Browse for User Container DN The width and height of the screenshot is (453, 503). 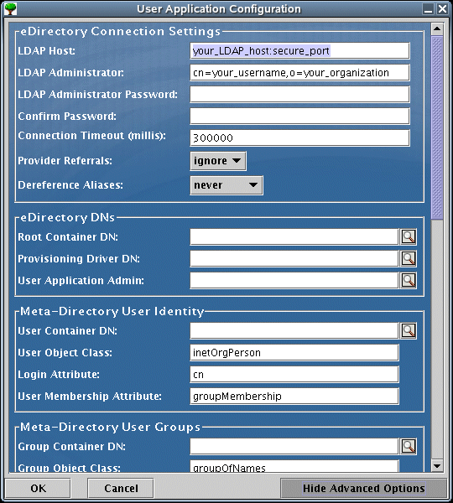point(409,331)
